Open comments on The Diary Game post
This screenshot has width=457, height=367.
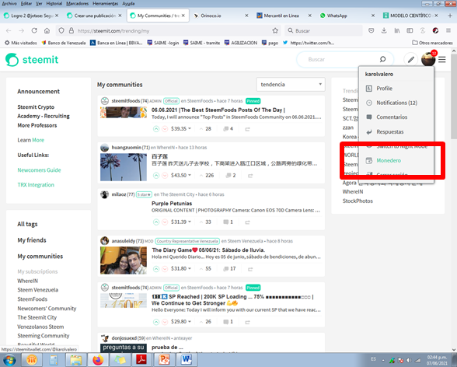tap(229, 269)
